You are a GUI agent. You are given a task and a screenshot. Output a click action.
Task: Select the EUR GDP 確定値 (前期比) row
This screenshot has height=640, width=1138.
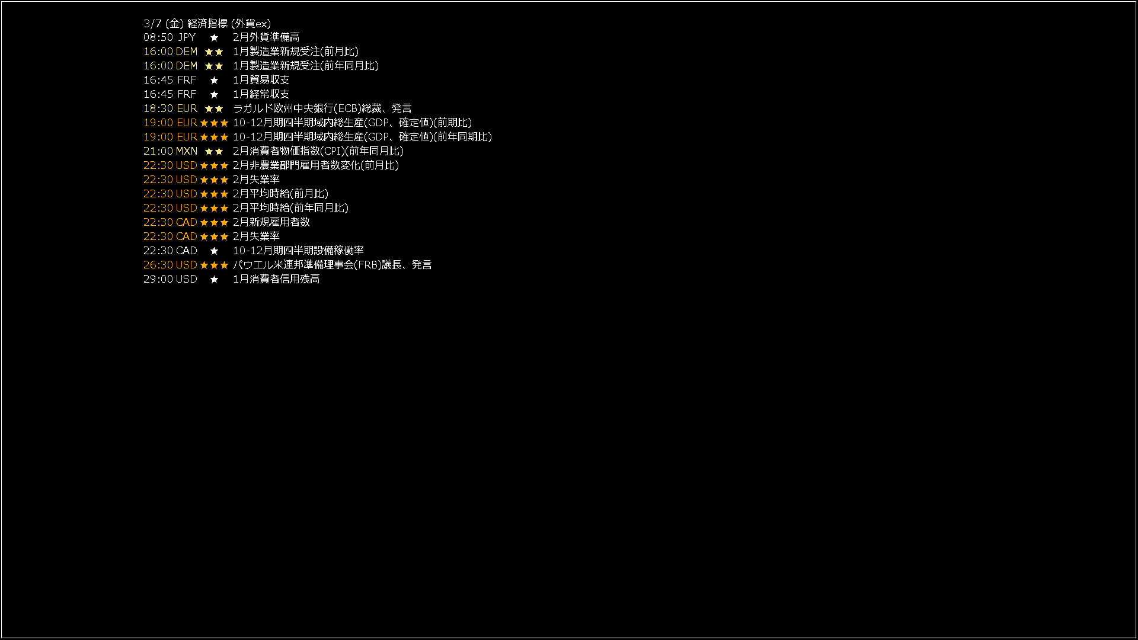tap(308, 123)
